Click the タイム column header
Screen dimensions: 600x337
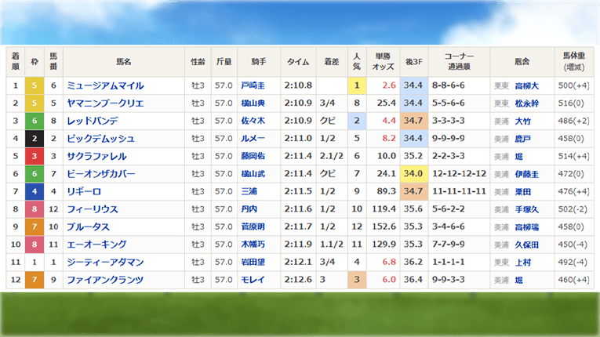[x=298, y=62]
